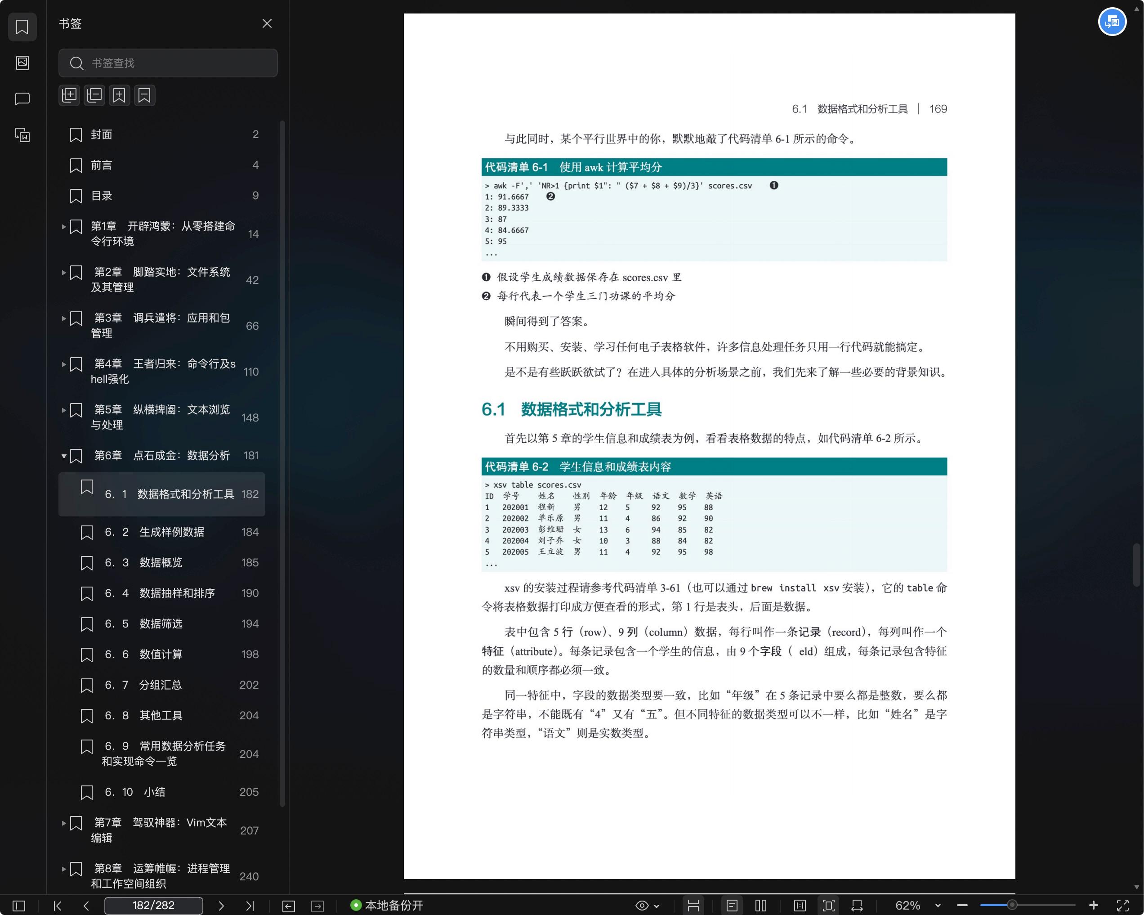Switch to single page view
Viewport: 1144px width, 915px height.
point(732,906)
